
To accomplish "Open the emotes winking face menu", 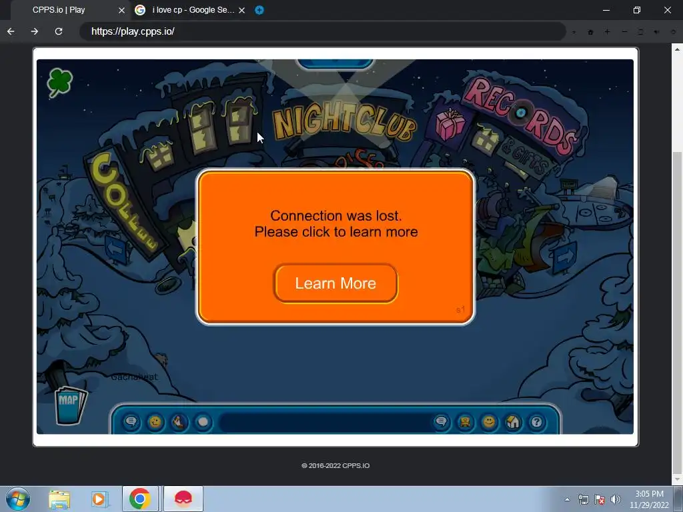I will click(x=155, y=422).
